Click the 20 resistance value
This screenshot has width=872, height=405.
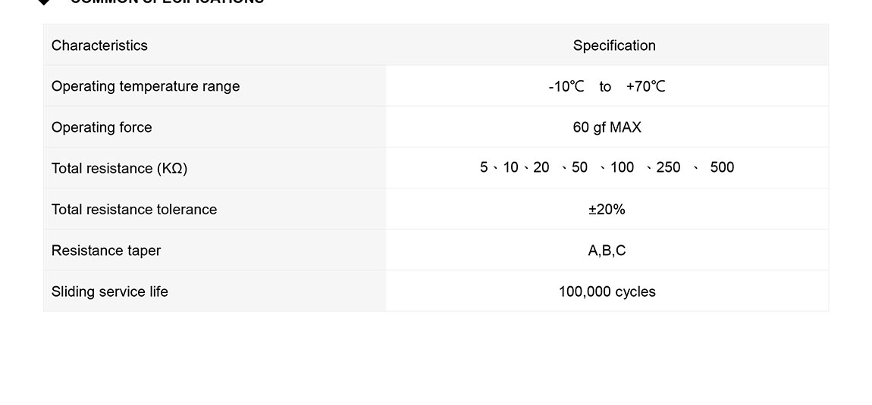click(541, 167)
